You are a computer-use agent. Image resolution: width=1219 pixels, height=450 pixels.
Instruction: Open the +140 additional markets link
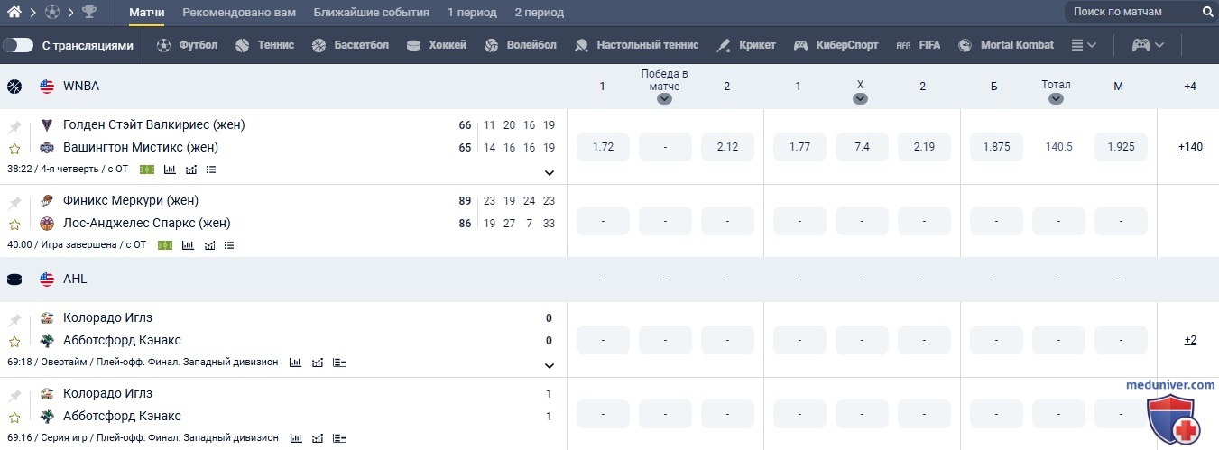[x=1190, y=147]
